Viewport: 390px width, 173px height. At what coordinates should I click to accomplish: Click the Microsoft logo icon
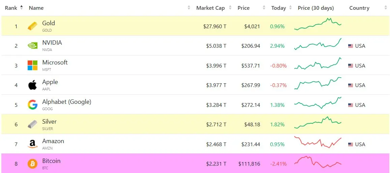32,66
